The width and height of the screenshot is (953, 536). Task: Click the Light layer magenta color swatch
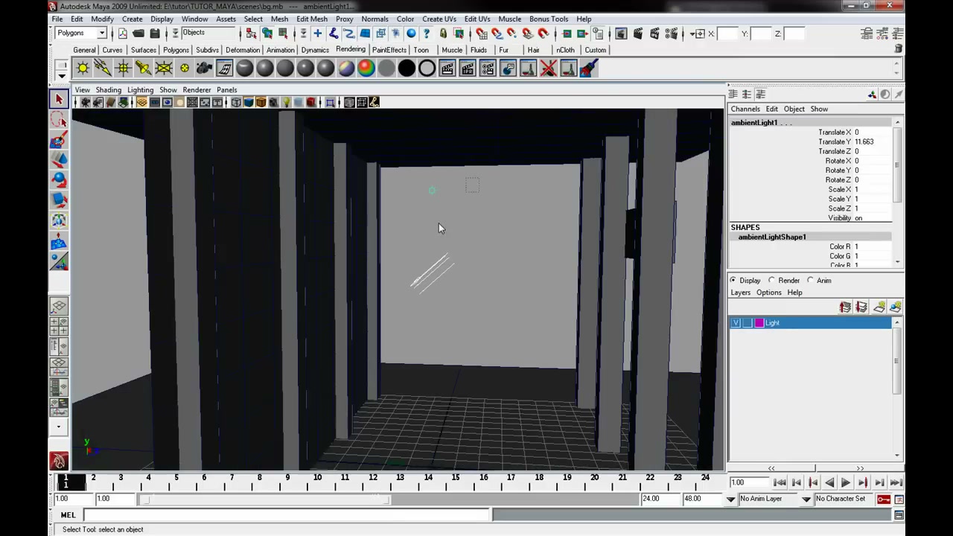pyautogui.click(x=759, y=322)
